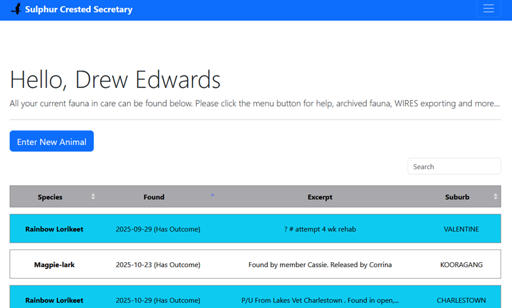Click the Suburb column header text
Image resolution: width=512 pixels, height=308 pixels.
coord(457,197)
